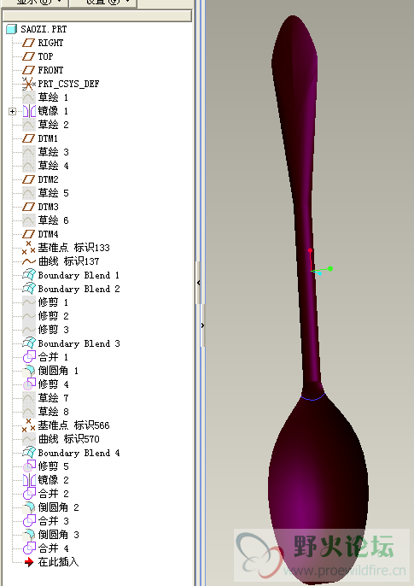Screen dimensions: 414x586
Task: Select the 镜像 2 mirror feature icon
Action: click(29, 480)
